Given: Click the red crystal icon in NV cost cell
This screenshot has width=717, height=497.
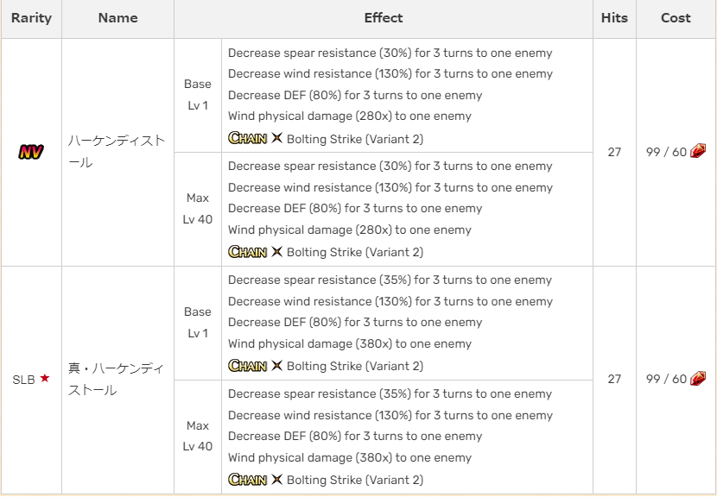Looking at the screenshot, I should point(698,152).
